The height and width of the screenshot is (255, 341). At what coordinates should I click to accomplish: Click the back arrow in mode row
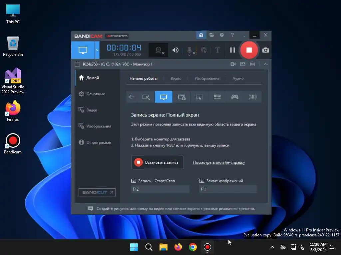pyautogui.click(x=131, y=97)
